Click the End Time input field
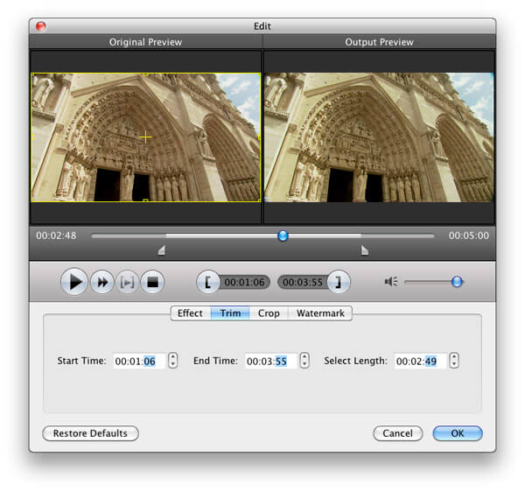The width and height of the screenshot is (525, 492). click(x=271, y=361)
